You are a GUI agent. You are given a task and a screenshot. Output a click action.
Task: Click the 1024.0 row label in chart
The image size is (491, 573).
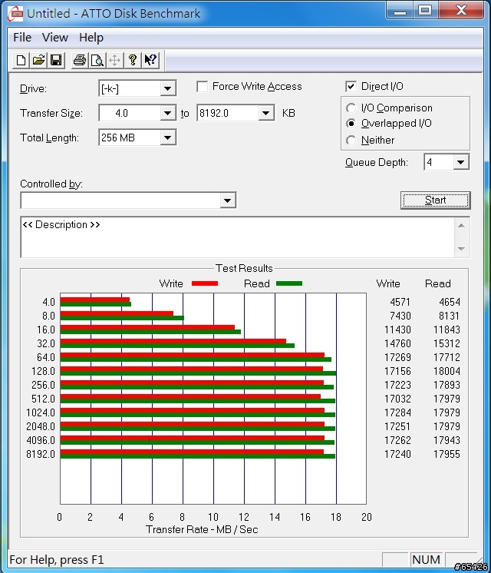[x=41, y=412]
